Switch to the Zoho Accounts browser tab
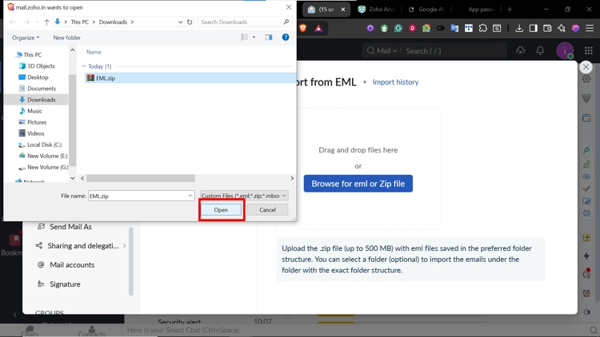This screenshot has width=600, height=337. click(x=378, y=9)
